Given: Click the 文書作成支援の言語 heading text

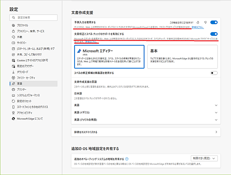Looking at the screenshot, I should click(x=86, y=82).
